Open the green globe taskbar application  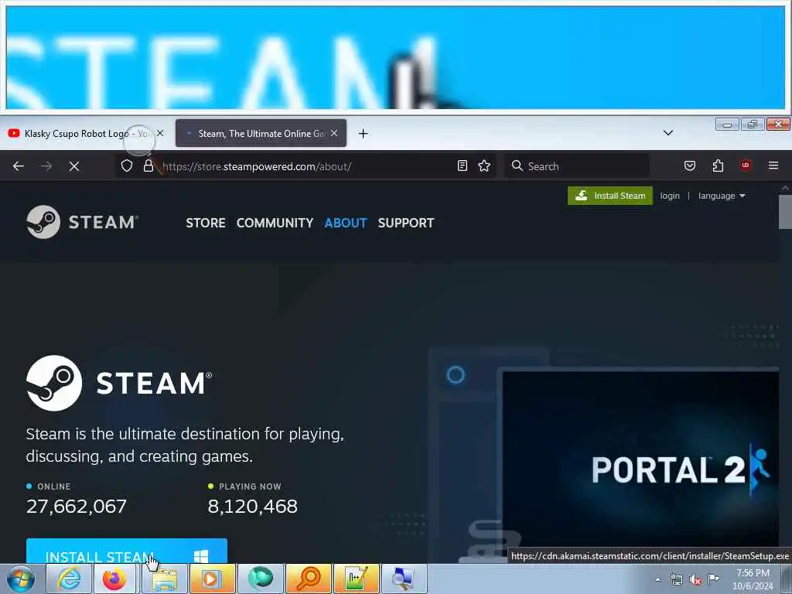[x=261, y=579]
